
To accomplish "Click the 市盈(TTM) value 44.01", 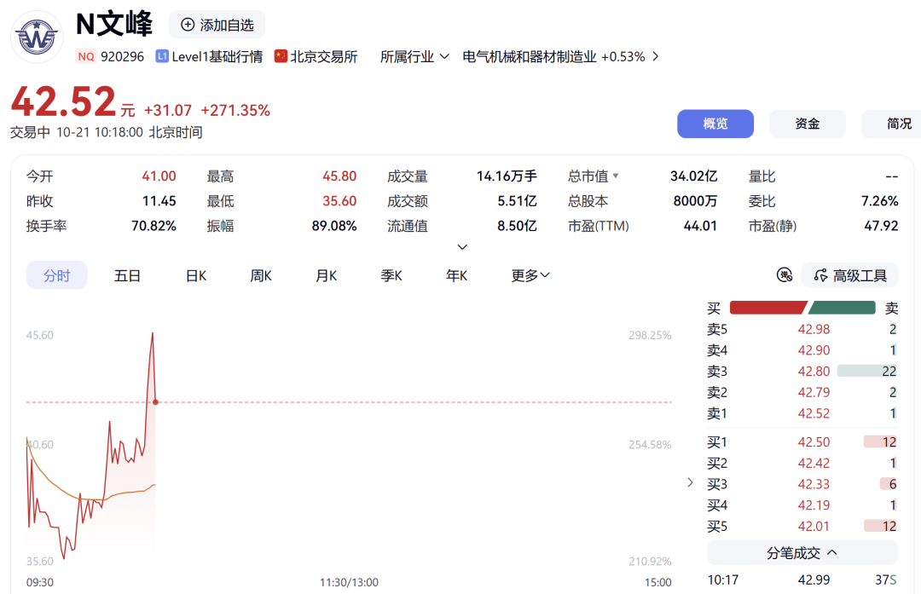I will point(700,226).
